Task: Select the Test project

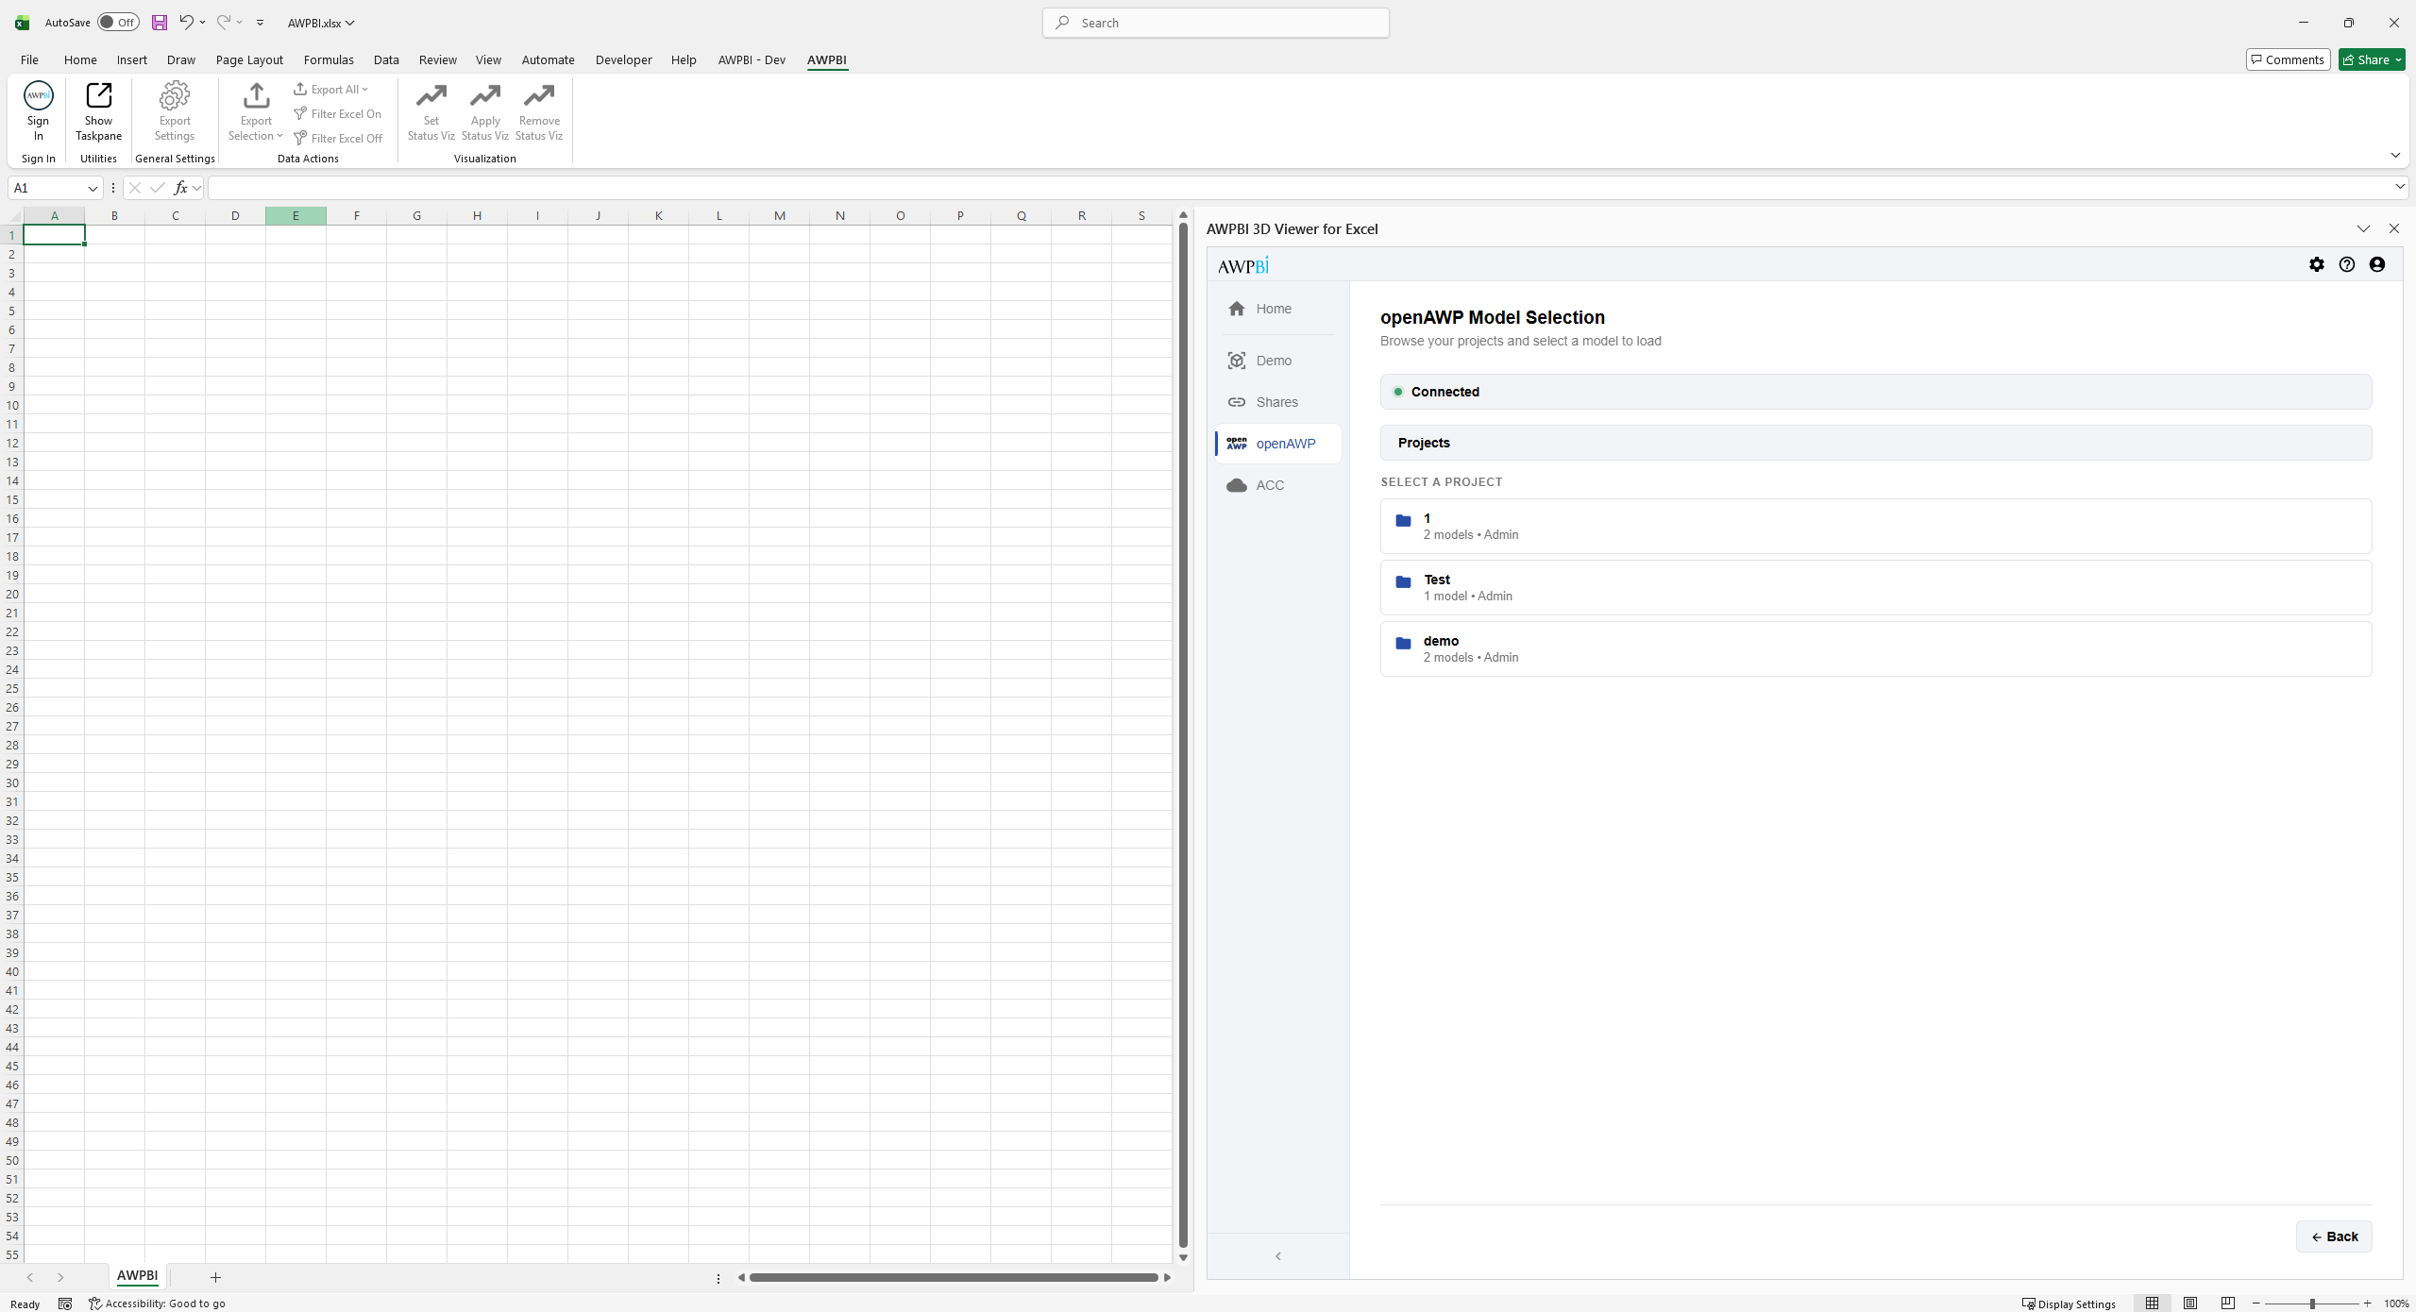Action: pos(1876,587)
